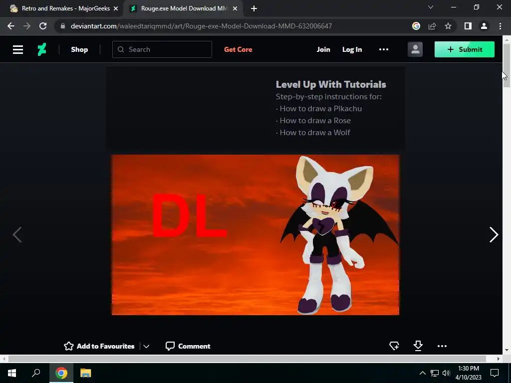Open Windows taskbar search
This screenshot has width=511, height=383.
(x=36, y=373)
